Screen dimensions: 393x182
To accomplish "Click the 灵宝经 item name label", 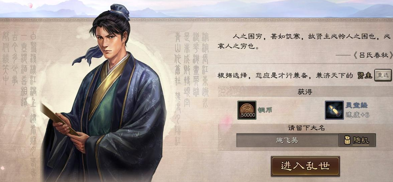I will pos(356,105).
